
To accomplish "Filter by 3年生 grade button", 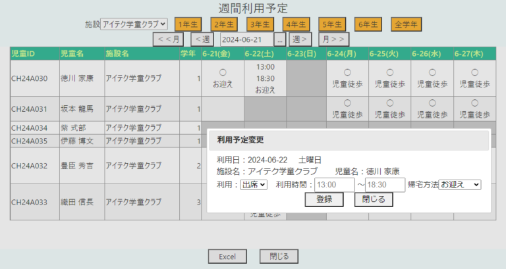I will 260,25.
